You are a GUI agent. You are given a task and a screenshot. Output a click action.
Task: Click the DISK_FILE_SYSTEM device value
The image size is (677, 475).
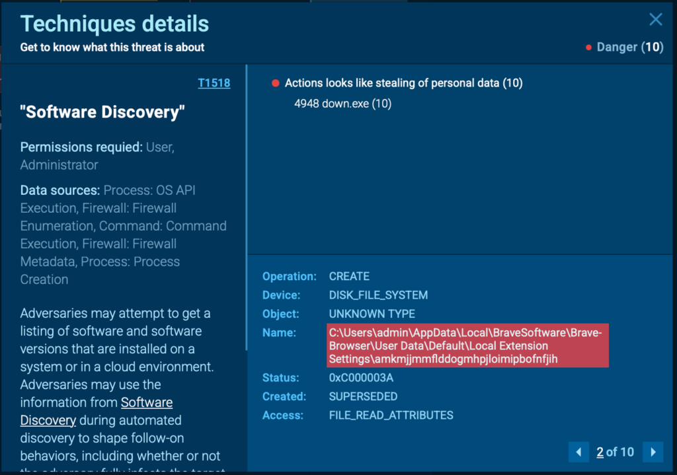(x=378, y=295)
